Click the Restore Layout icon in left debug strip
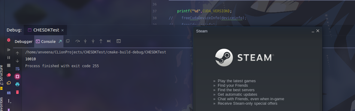Viewport: 355px width, 111px height. (9, 93)
